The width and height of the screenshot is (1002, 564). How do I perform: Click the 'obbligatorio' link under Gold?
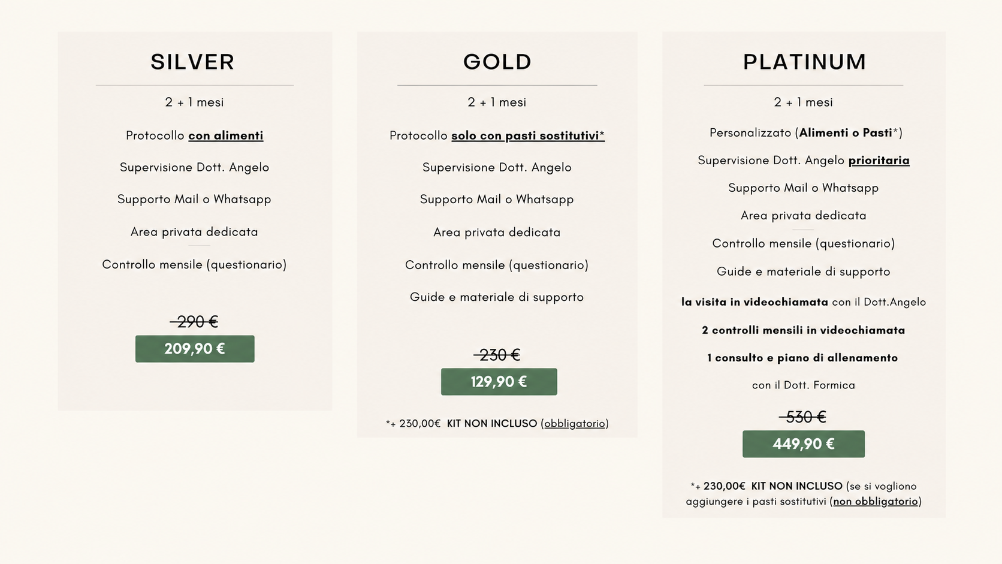575,423
